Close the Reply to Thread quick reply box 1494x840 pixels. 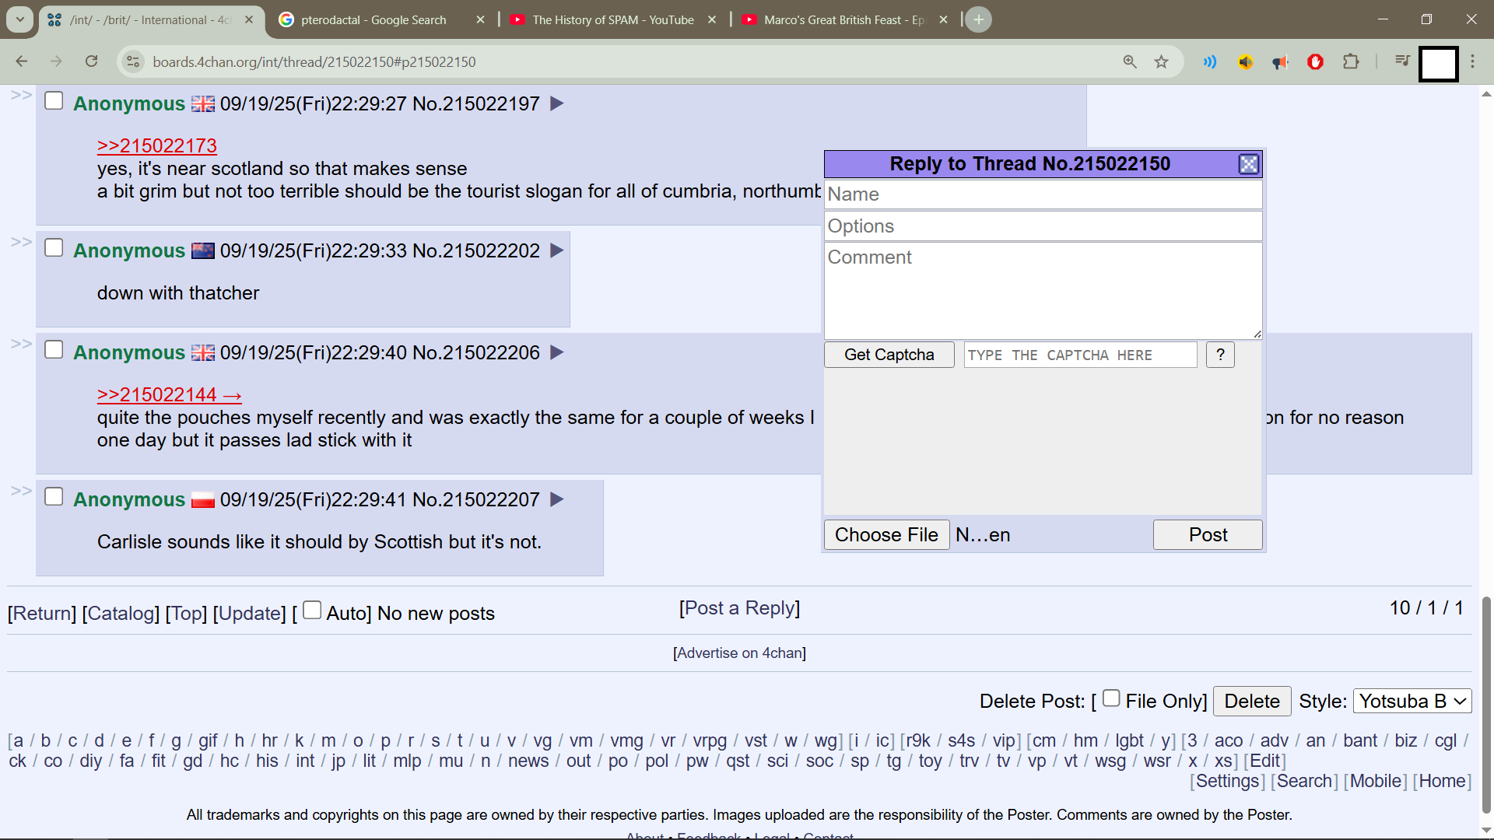1248,164
